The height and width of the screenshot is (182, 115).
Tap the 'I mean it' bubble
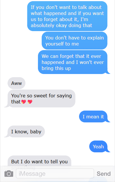[x=93, y=116]
